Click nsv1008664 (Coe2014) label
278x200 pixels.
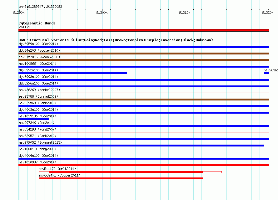pyautogui.click(x=37, y=64)
